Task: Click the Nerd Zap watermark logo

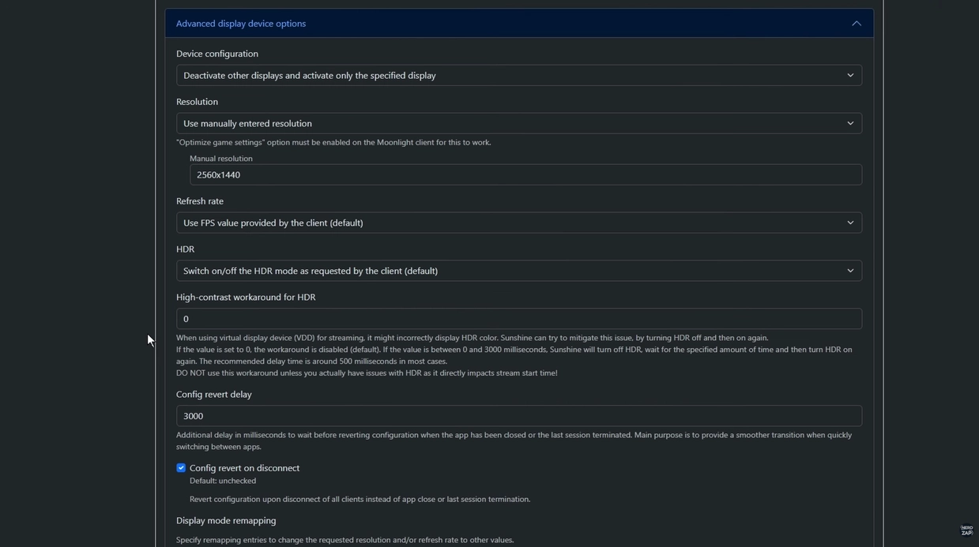Action: tap(966, 530)
